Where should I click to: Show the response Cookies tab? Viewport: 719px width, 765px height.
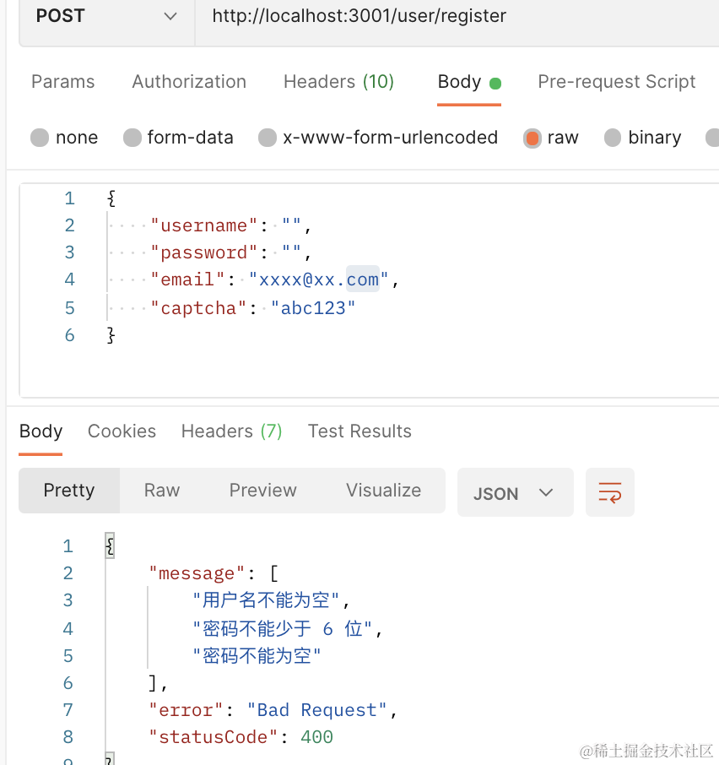(x=122, y=431)
